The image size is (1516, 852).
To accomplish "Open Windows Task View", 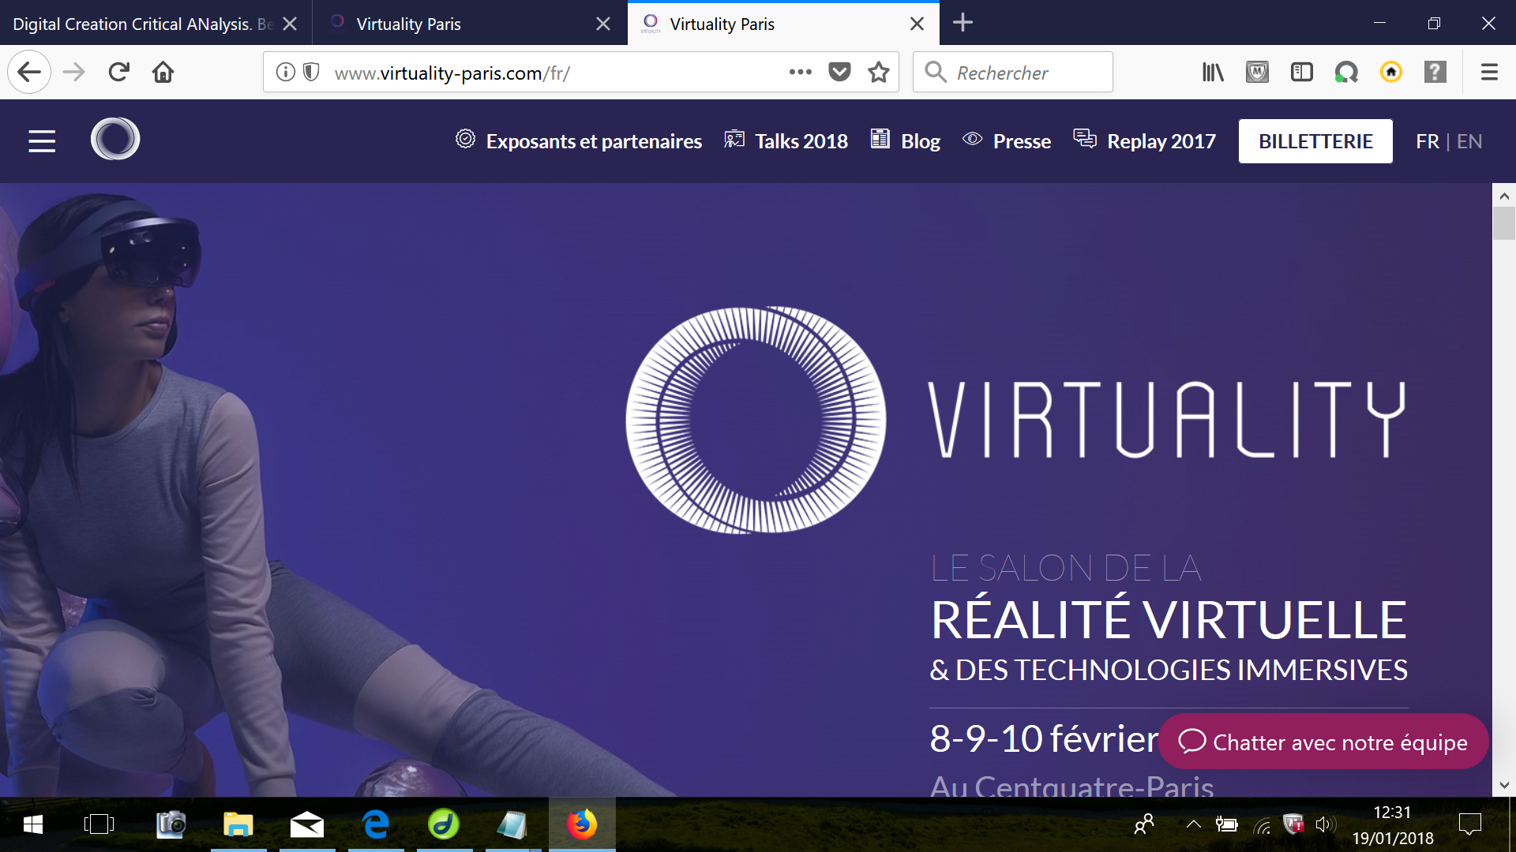I will click(x=99, y=824).
